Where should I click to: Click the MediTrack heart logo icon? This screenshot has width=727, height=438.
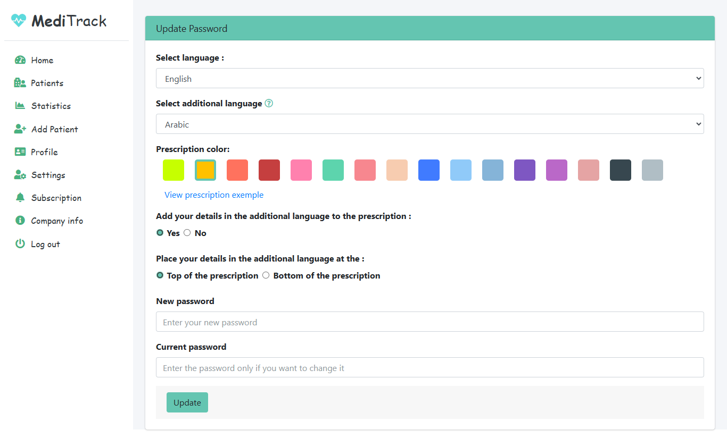19,21
